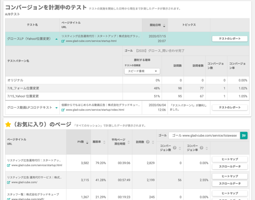Show help for コンバージョン率 column

click(202, 148)
